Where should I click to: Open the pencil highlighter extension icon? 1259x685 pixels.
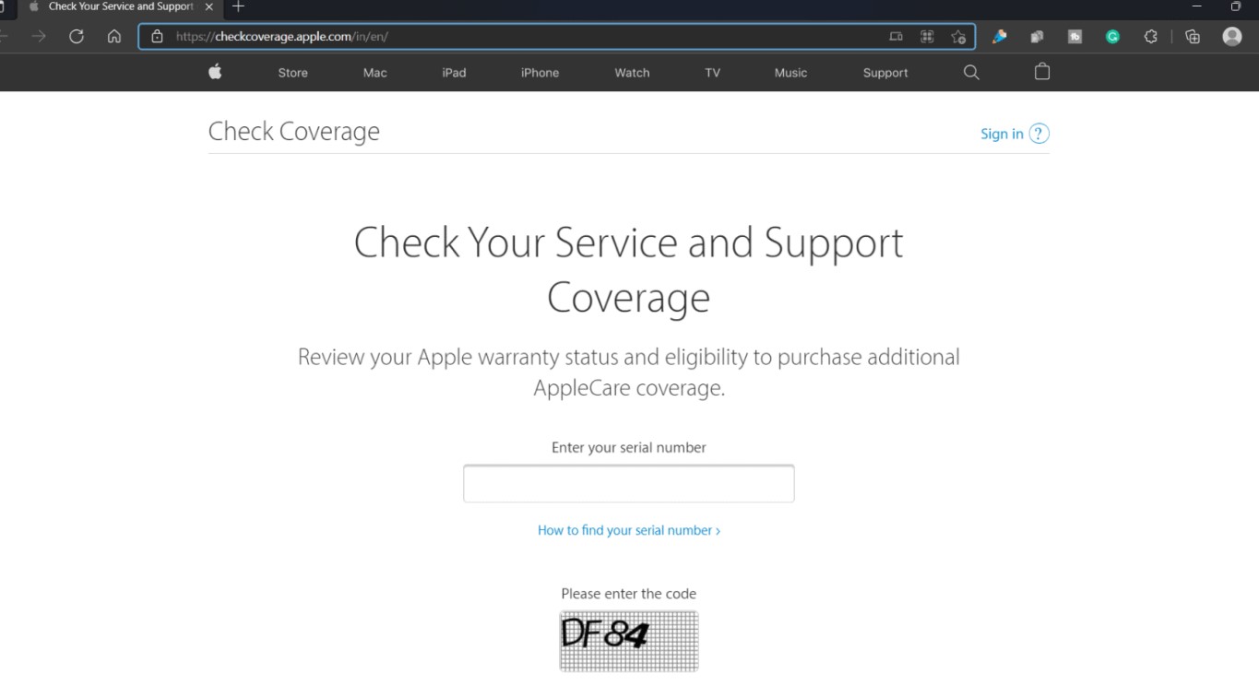pos(999,37)
